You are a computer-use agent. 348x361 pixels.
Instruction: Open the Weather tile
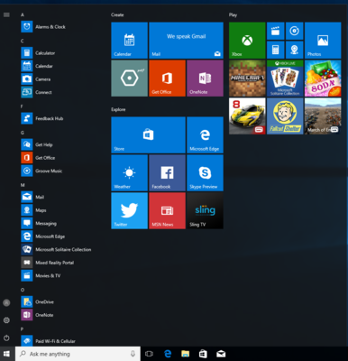129,172
